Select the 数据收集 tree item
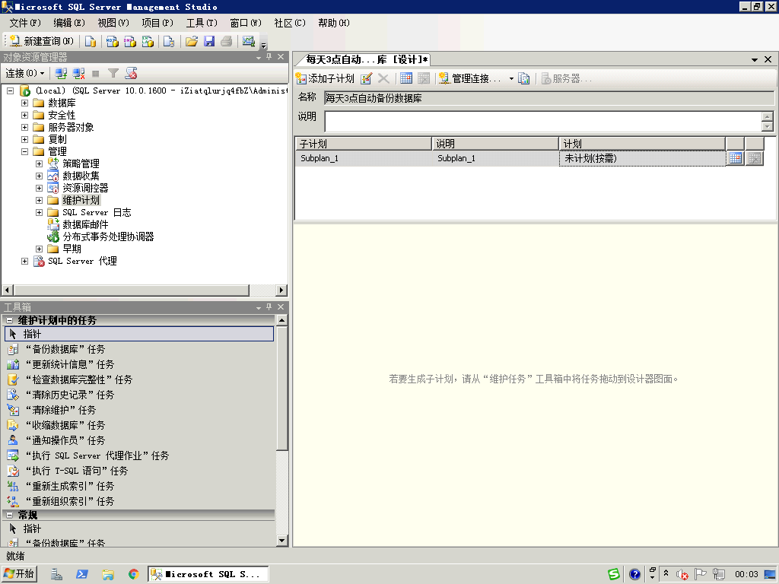 [81, 176]
